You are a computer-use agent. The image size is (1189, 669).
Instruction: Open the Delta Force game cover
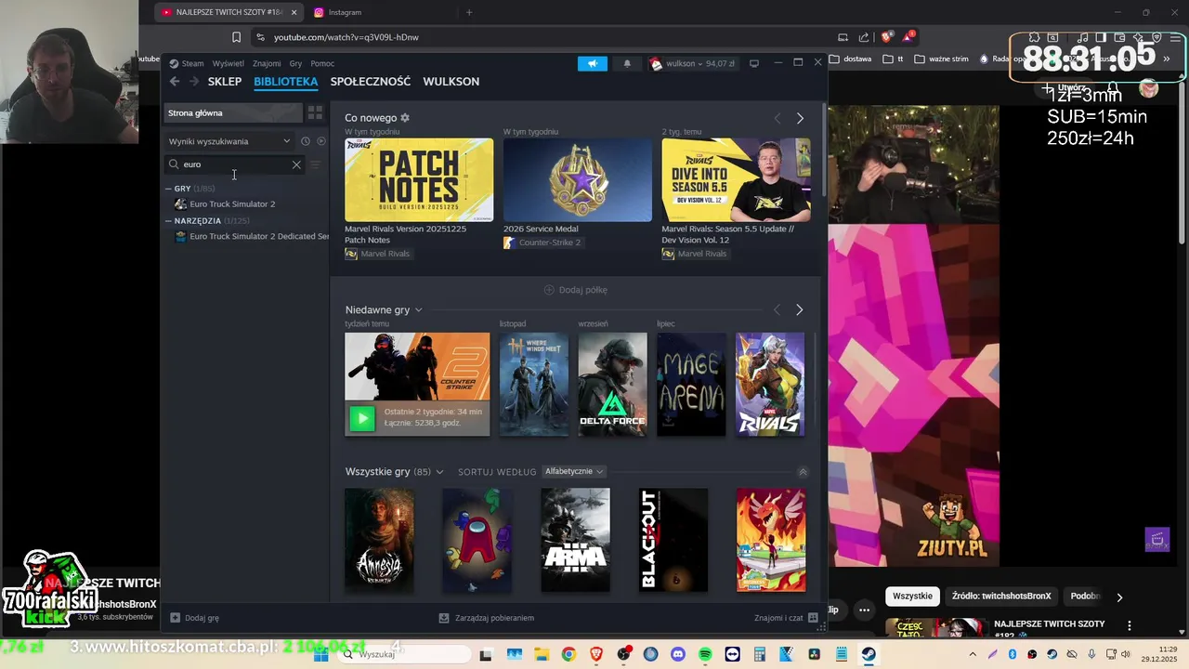tap(613, 385)
